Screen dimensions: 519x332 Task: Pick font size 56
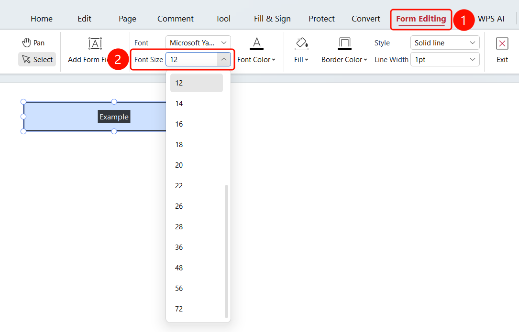click(197, 288)
